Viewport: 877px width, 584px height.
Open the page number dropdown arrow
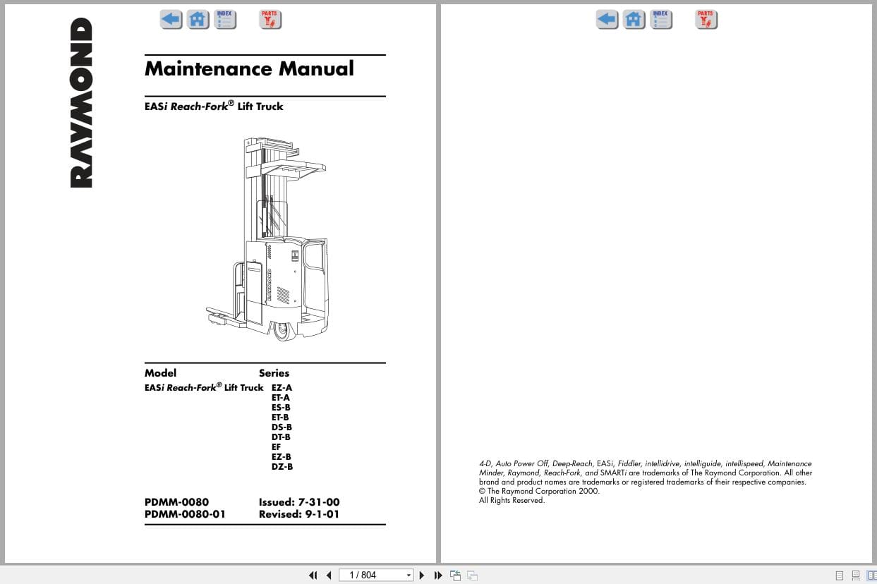click(409, 576)
